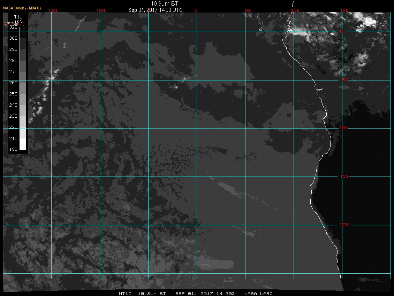Select the 15E longitude label
394x296 pixels.
coord(344,10)
